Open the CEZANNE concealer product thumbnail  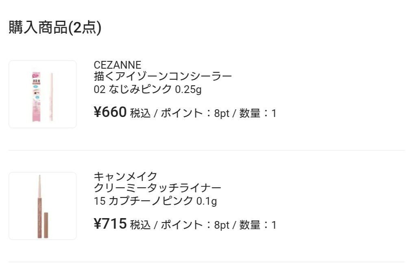point(43,94)
